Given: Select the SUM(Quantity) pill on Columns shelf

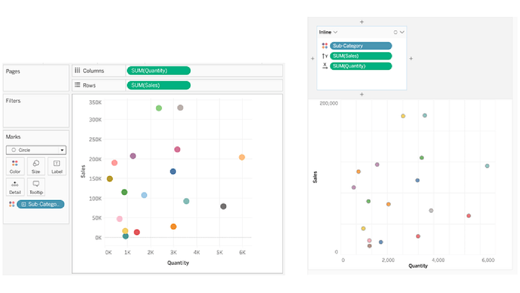Looking at the screenshot, I should coord(158,70).
